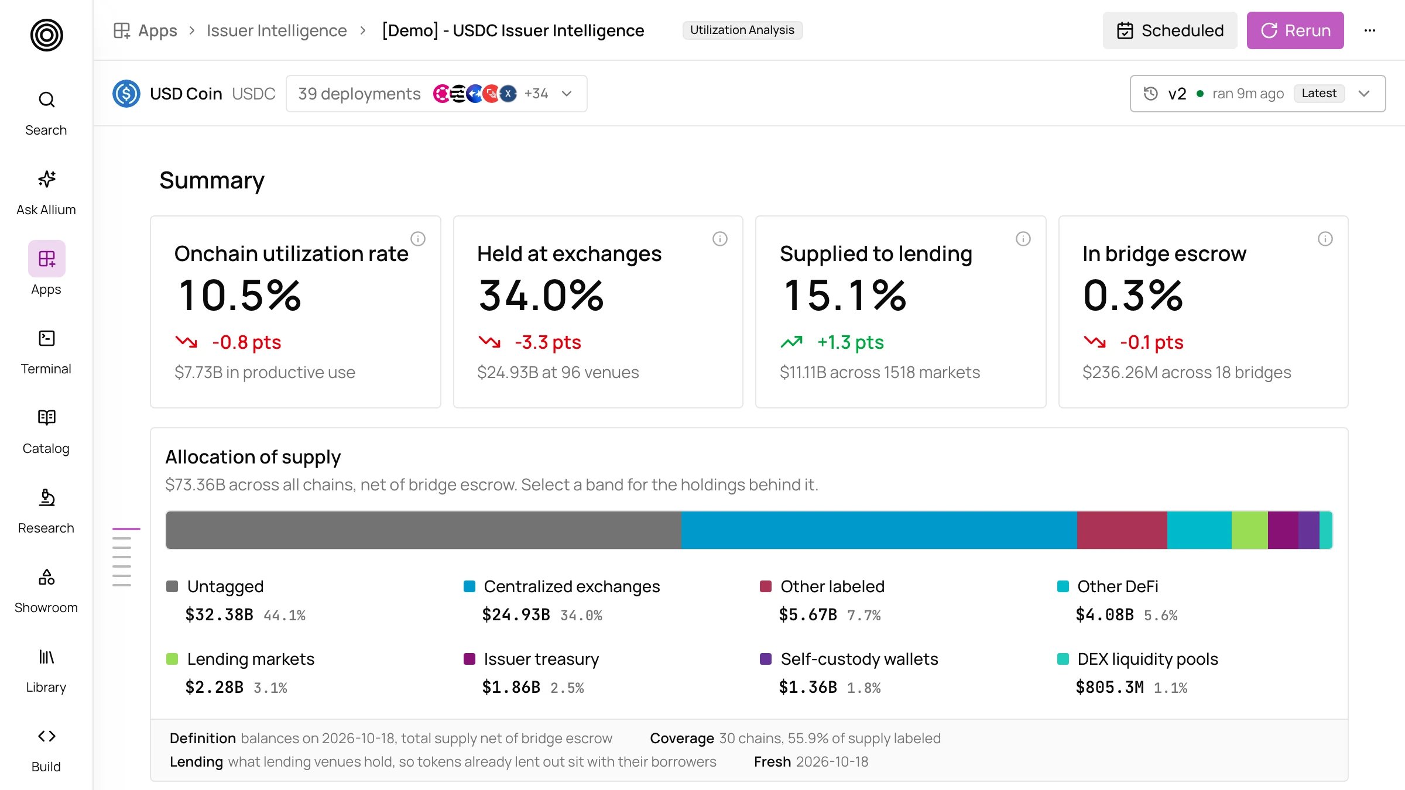This screenshot has height=790, width=1405.
Task: Click the Utilization Analysis tag
Action: (x=742, y=30)
